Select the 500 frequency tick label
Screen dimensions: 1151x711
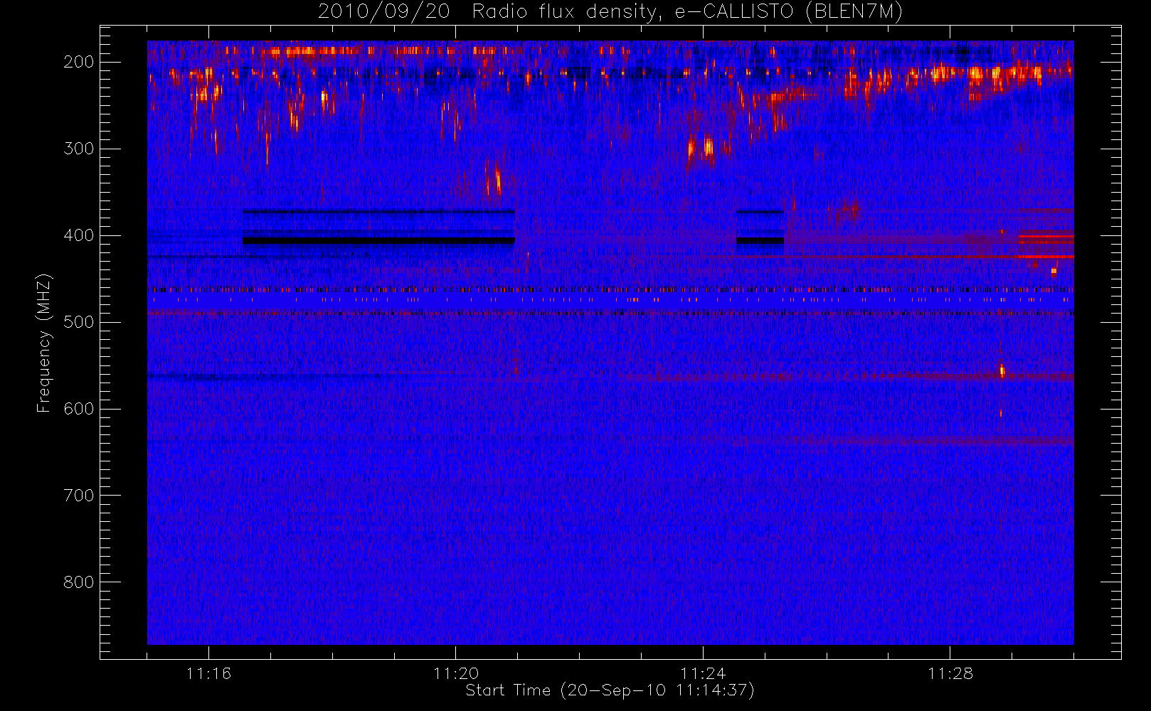click(79, 322)
